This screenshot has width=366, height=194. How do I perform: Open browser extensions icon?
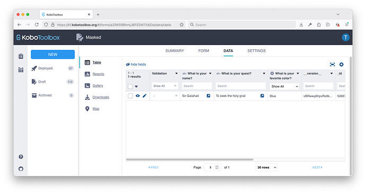tap(319, 25)
